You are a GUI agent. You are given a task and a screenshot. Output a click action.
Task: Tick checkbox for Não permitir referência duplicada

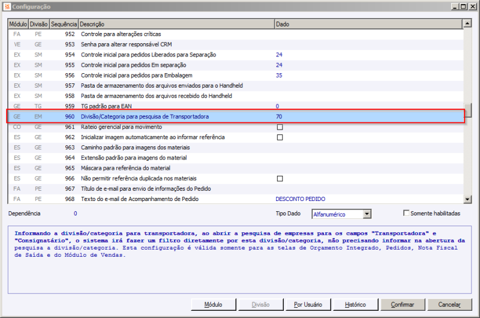tap(280, 178)
